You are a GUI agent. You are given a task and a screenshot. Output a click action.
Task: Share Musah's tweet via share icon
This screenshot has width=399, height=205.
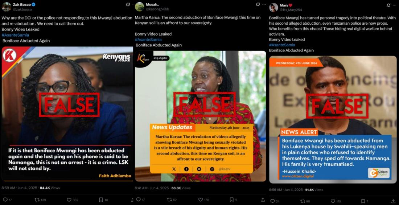click(x=263, y=200)
